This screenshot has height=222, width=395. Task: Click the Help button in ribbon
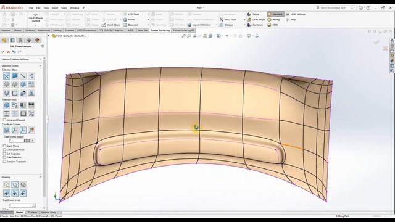point(291,19)
